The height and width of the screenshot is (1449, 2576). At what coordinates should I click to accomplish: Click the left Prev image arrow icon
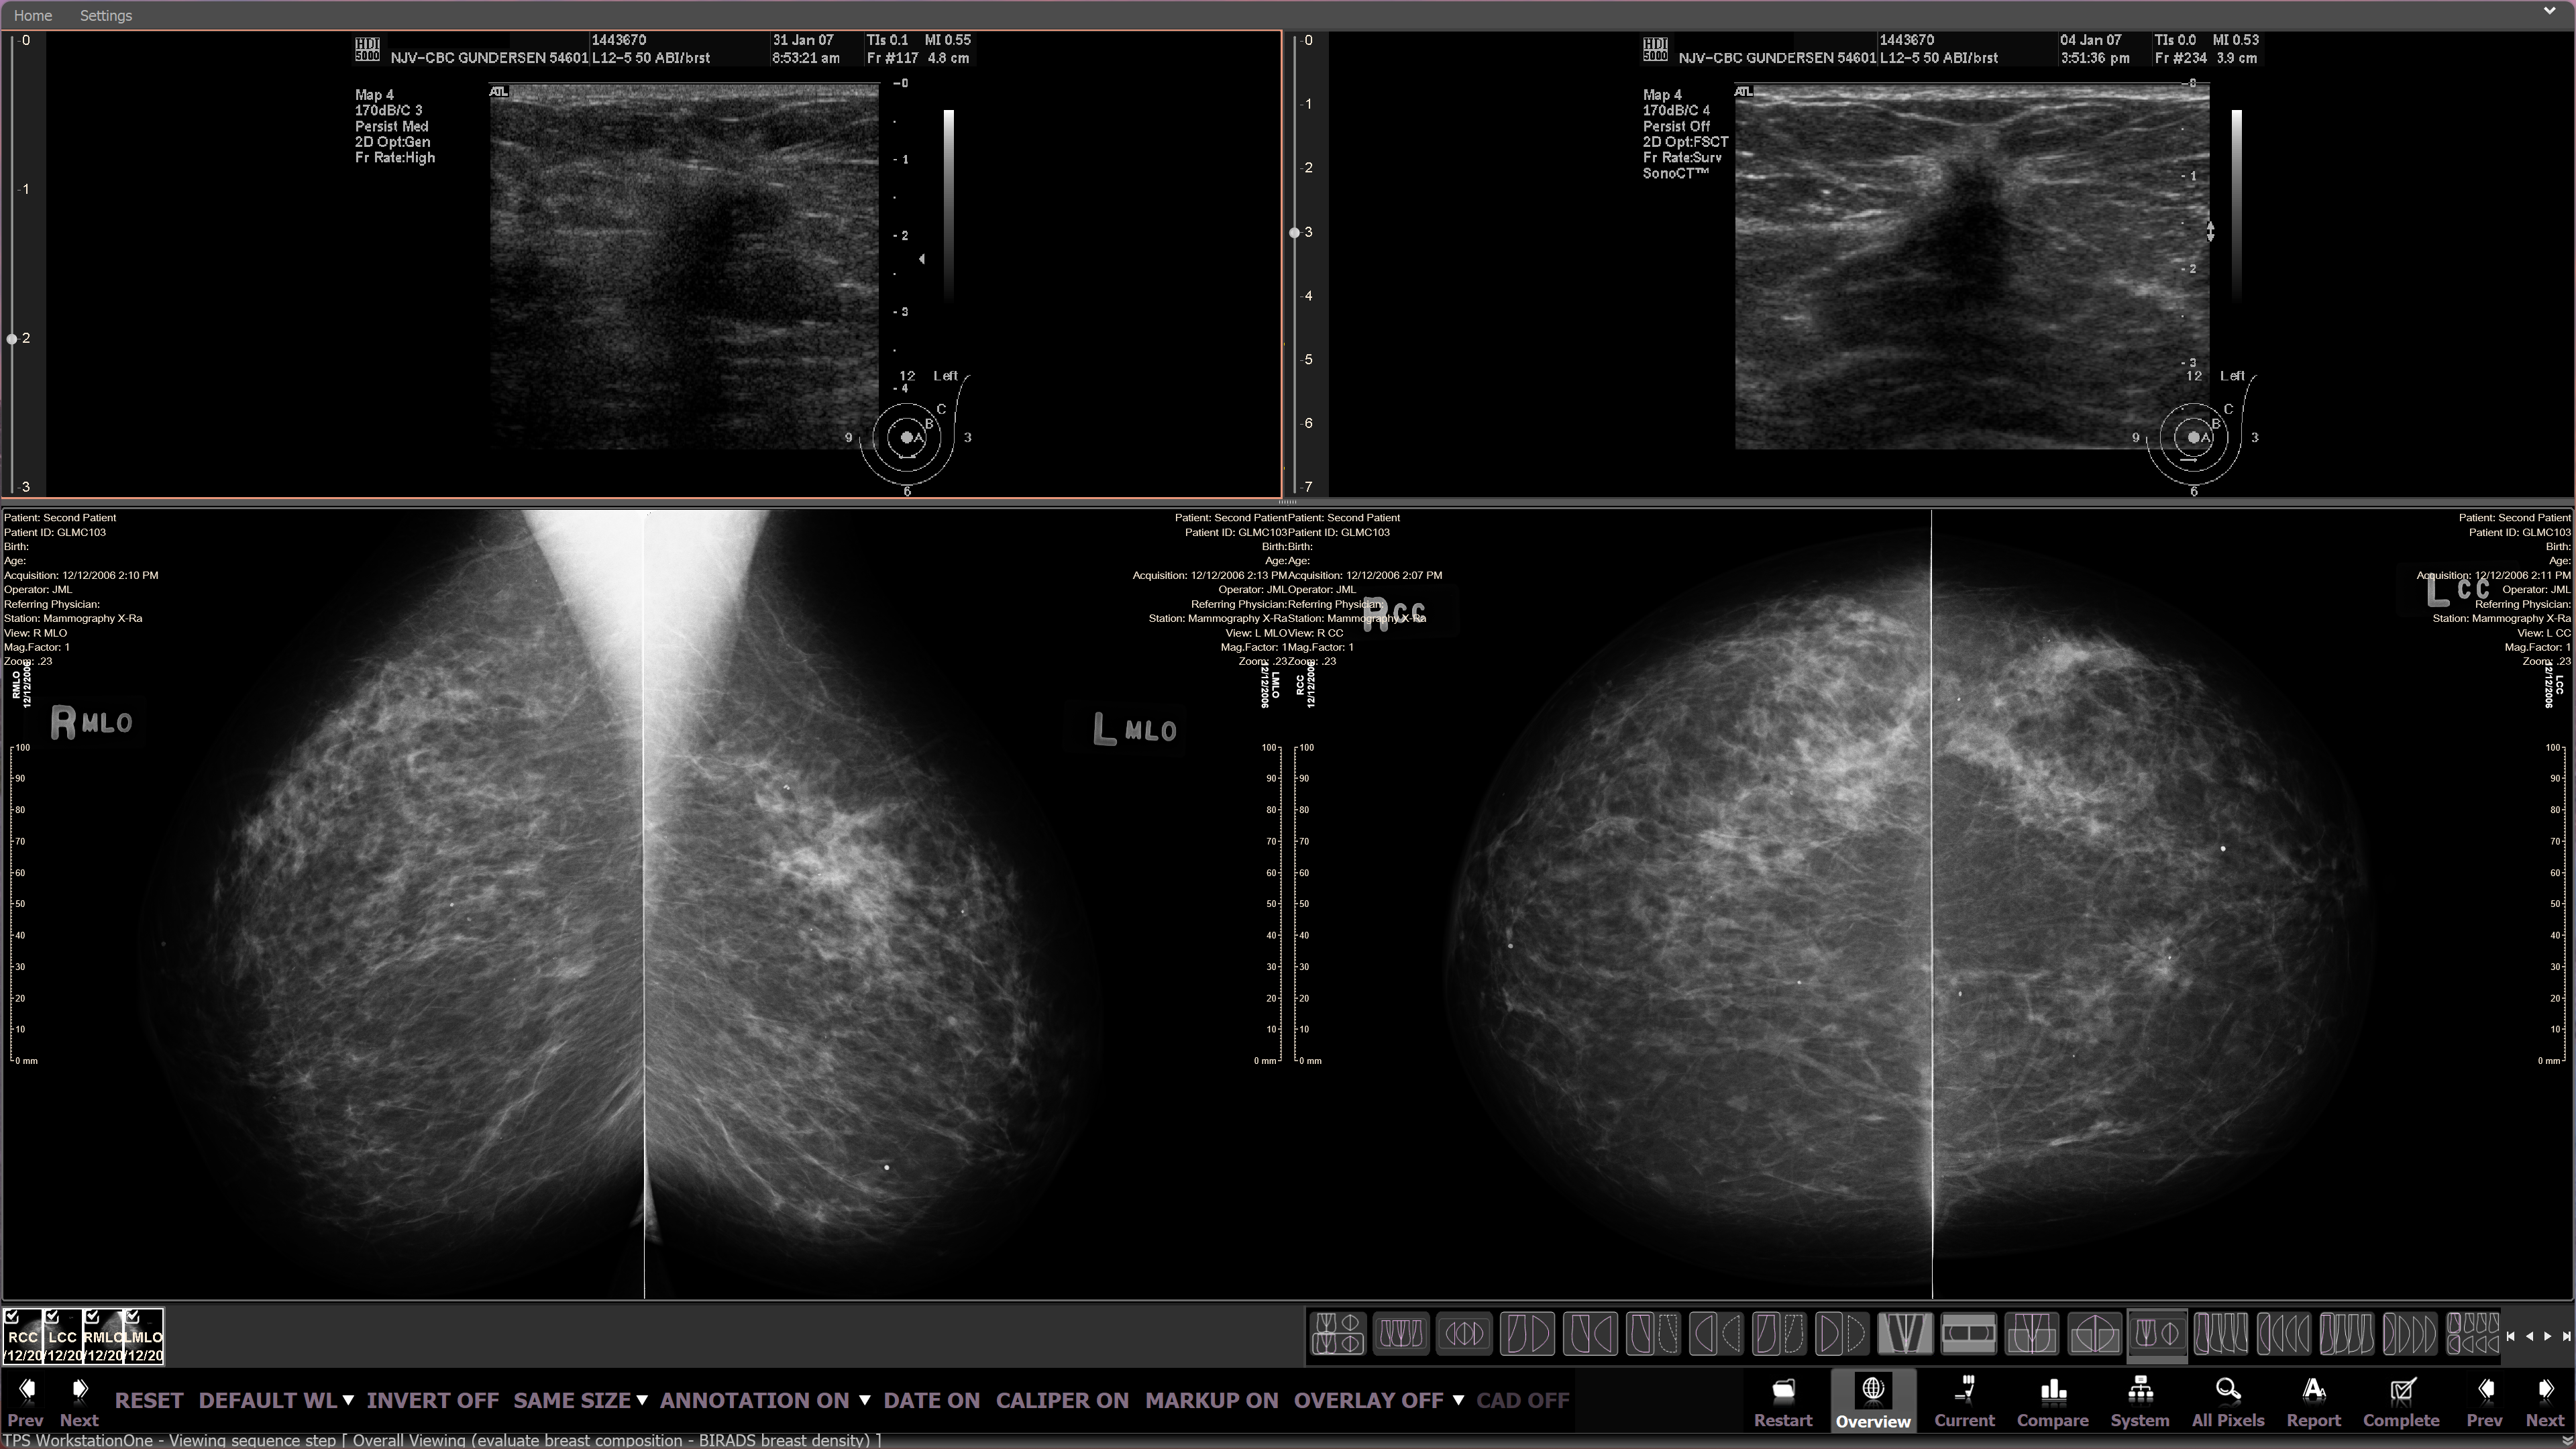tap(26, 1389)
